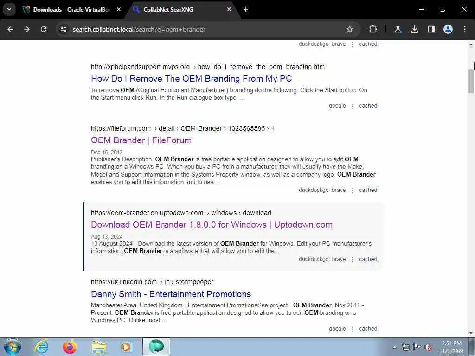475x356 pixels.
Task: Select the active browser taskbar button
Action: (156, 347)
